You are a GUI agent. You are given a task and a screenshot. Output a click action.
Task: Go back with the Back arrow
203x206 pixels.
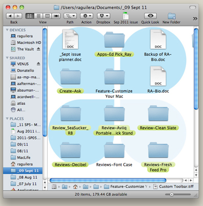10,16
